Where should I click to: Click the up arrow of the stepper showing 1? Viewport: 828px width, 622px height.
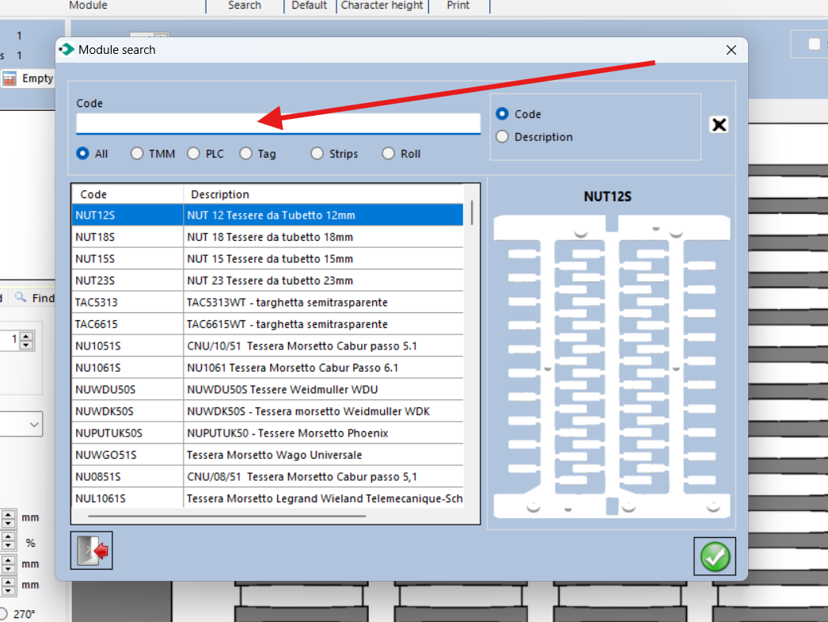click(x=27, y=336)
